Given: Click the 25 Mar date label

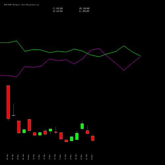Looking at the screenshot, I should (92, 157).
